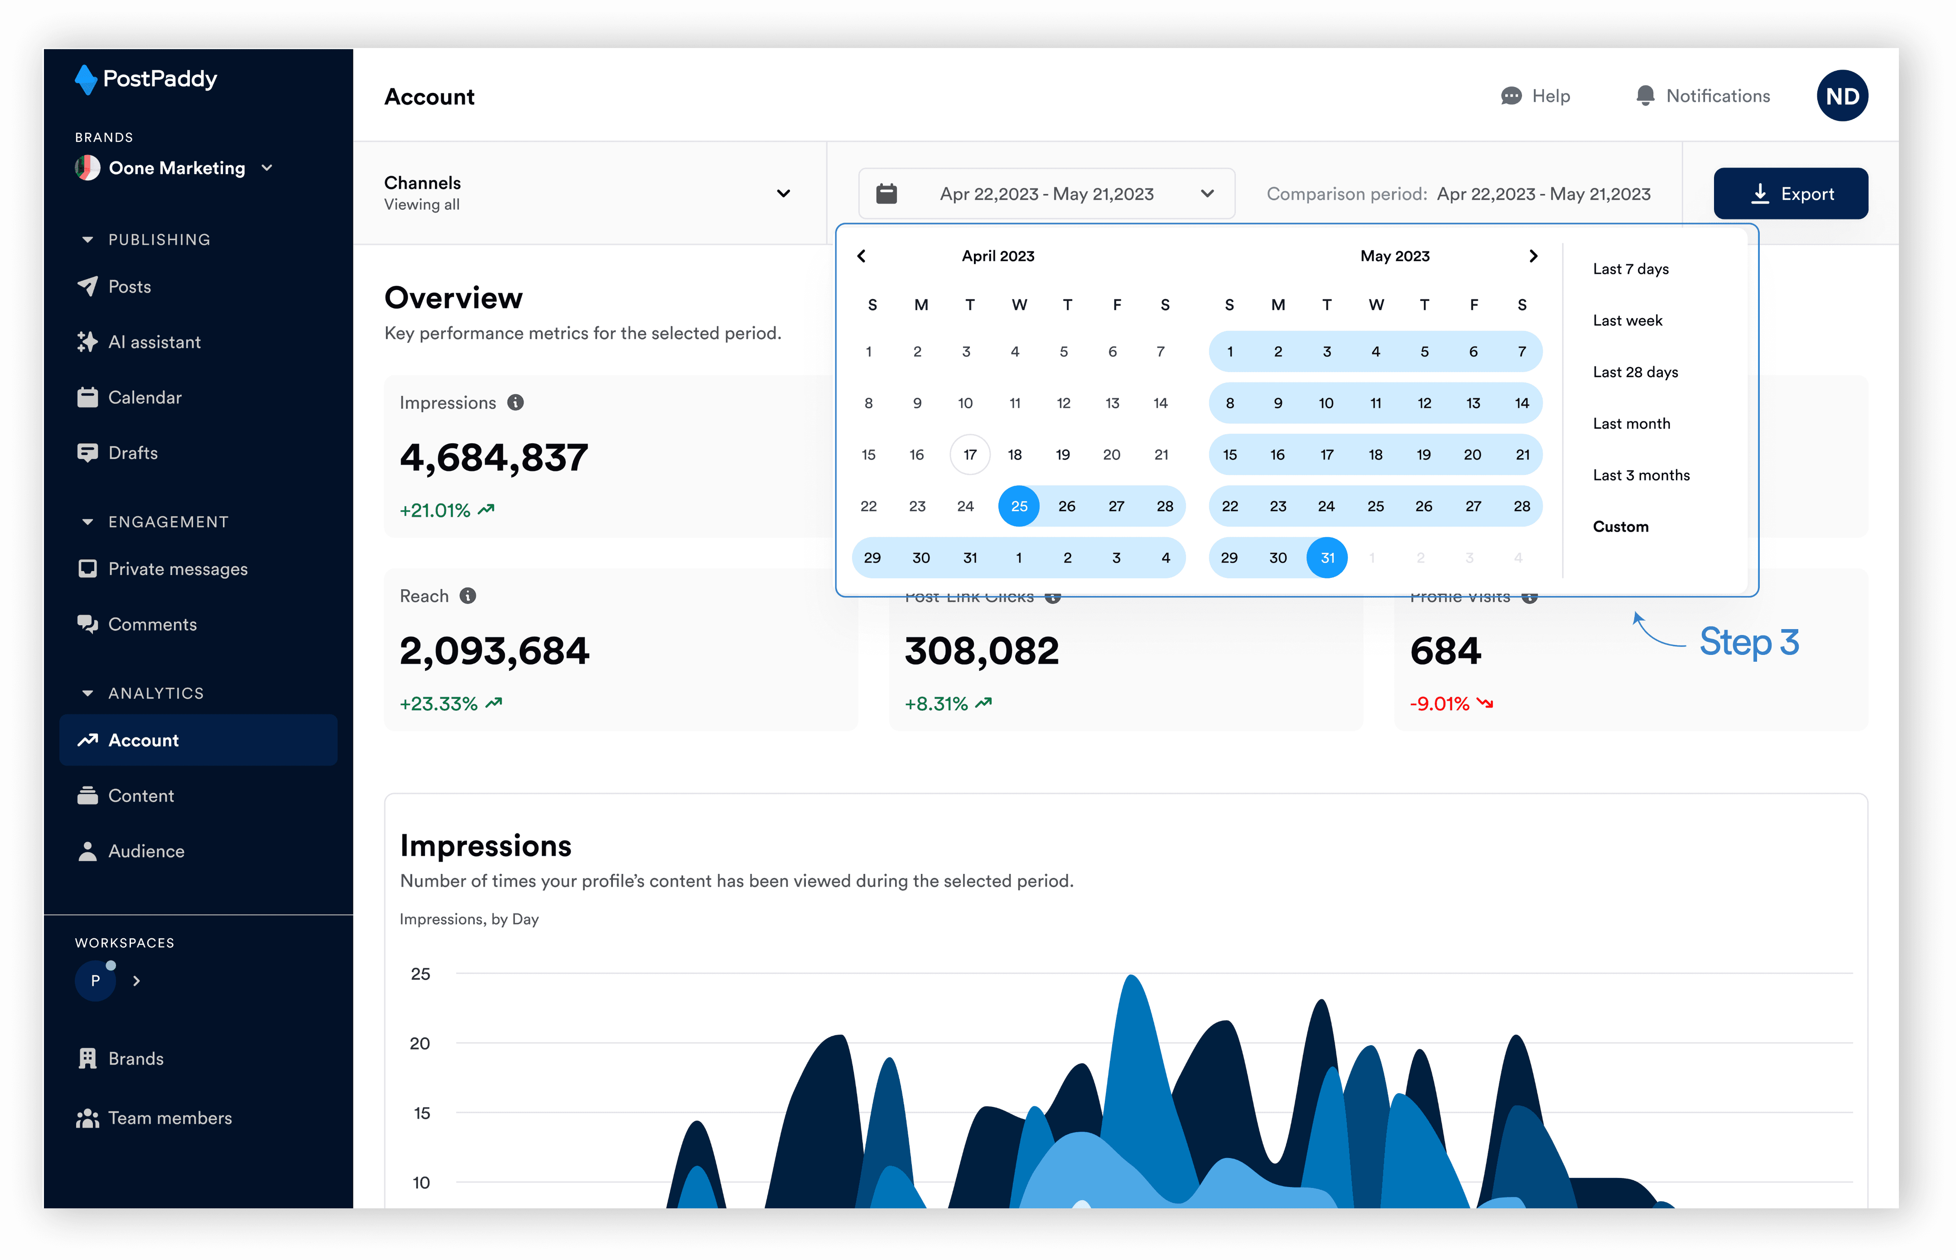Click the Notifications bell icon
Viewport: 1956px width, 1260px height.
pyautogui.click(x=1644, y=96)
